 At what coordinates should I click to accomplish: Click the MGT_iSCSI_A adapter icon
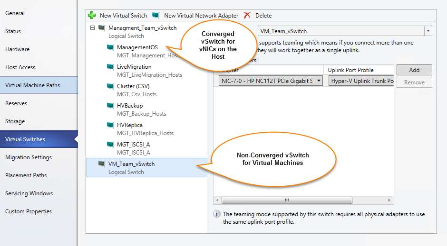point(110,144)
